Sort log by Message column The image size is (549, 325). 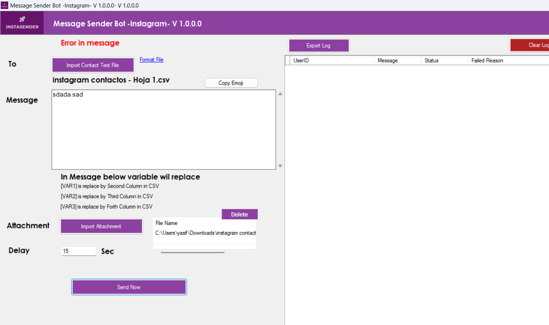[397, 60]
